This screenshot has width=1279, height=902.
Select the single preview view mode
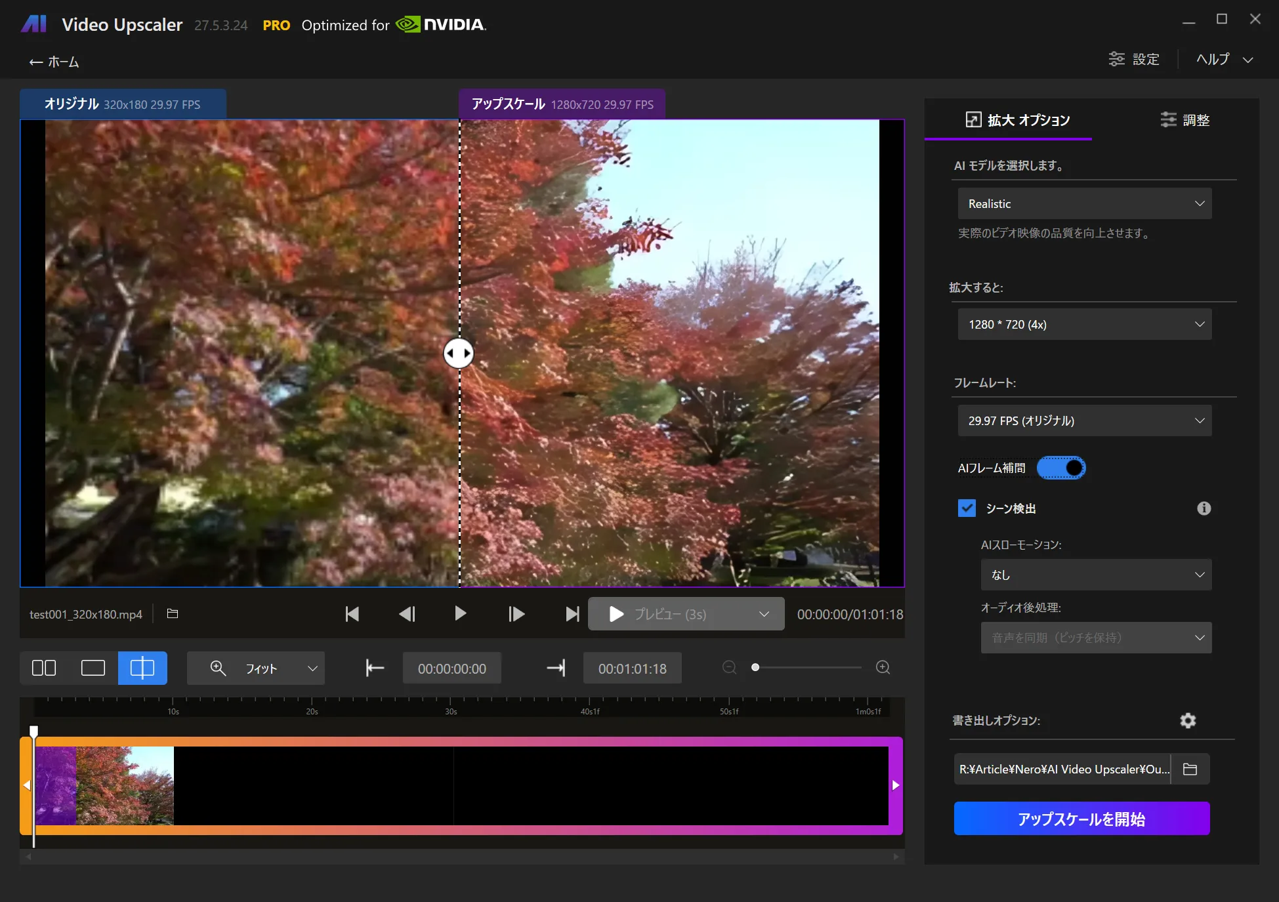93,668
